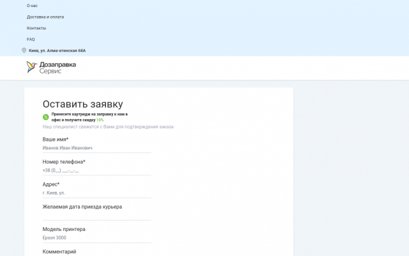Click the green discount percent icon
The height and width of the screenshot is (256, 409).
[x=45, y=117]
